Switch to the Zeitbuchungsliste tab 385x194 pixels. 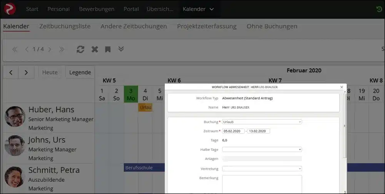point(65,26)
